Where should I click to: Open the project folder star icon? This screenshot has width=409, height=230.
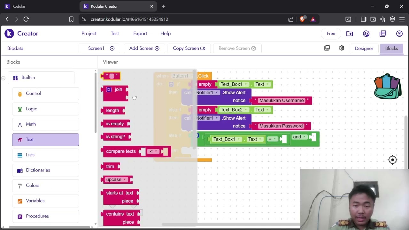[350, 34]
